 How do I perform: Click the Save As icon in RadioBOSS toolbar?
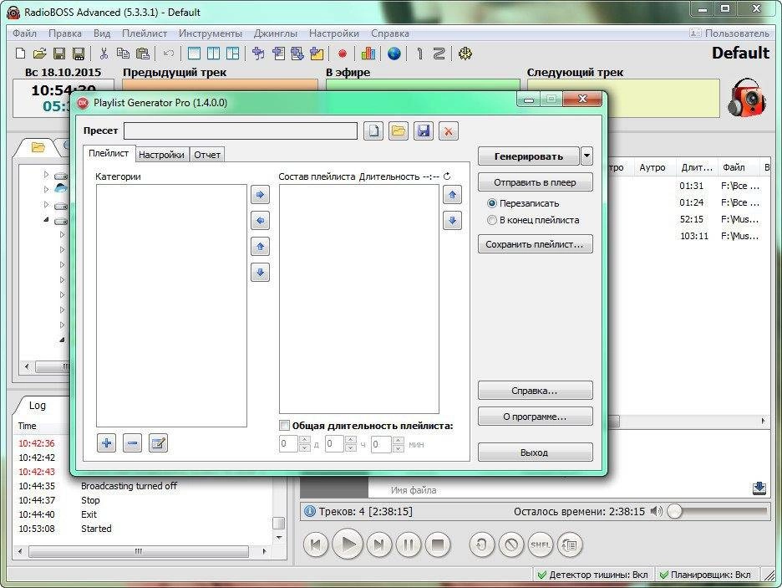point(79,54)
